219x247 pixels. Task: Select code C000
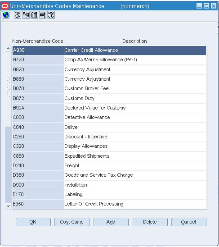38,118
